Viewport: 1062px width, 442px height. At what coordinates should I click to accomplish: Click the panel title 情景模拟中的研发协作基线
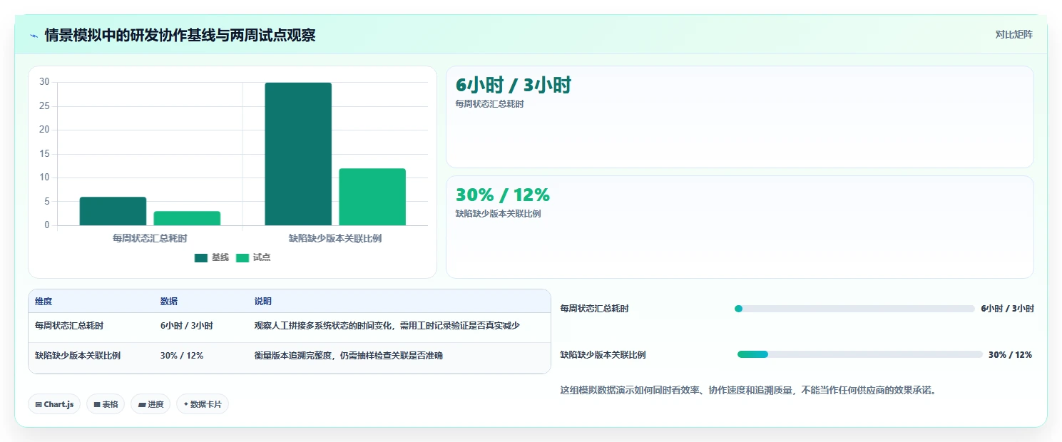tap(180, 35)
